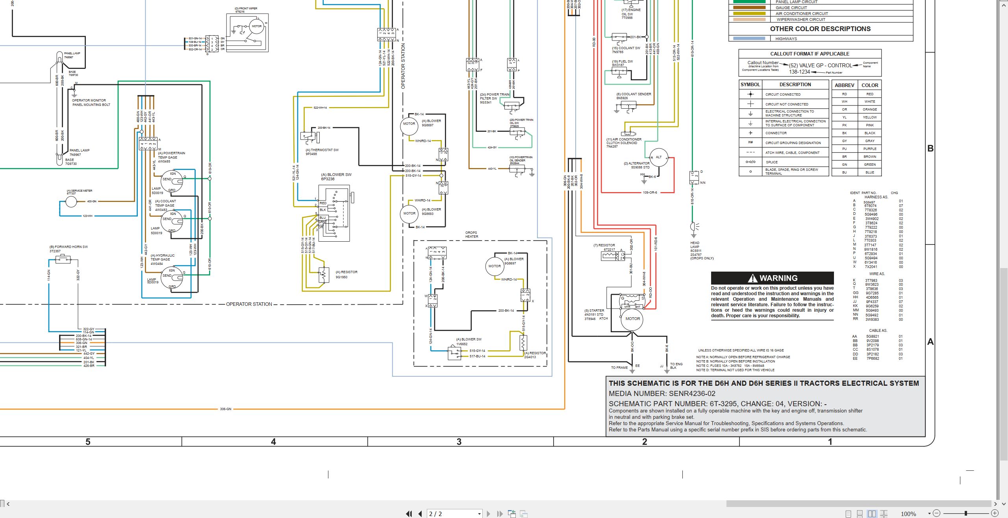
Task: Click the vertical scrollbar thumb
Action: tap(1004, 364)
